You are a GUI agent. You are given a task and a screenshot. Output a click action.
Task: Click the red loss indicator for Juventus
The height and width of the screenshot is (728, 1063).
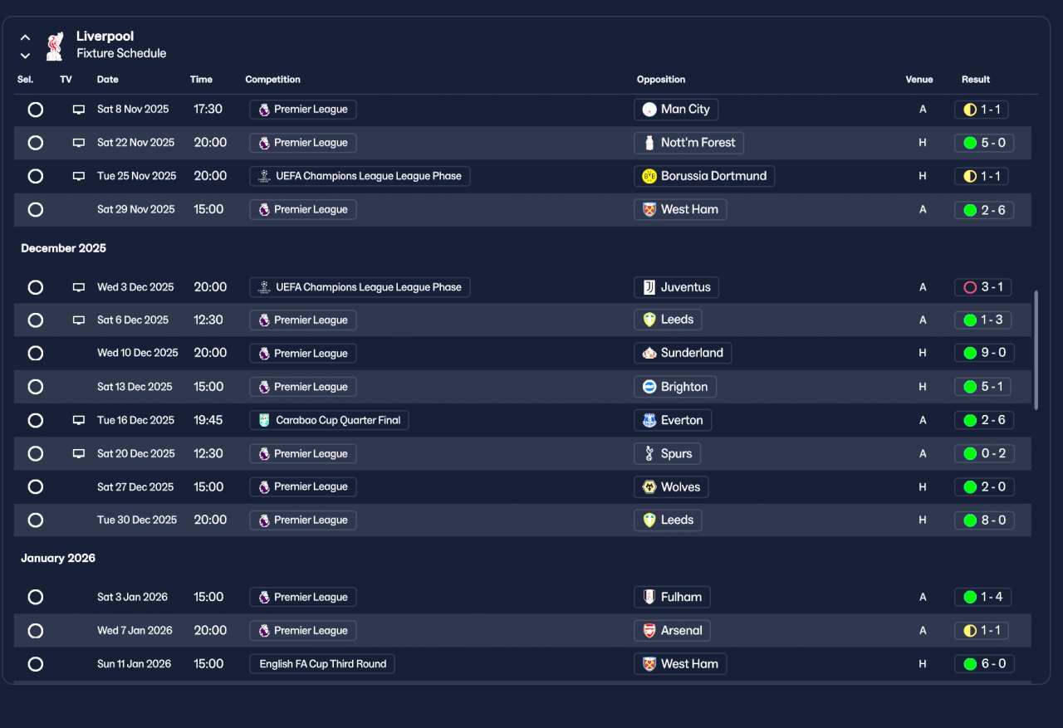pyautogui.click(x=969, y=287)
